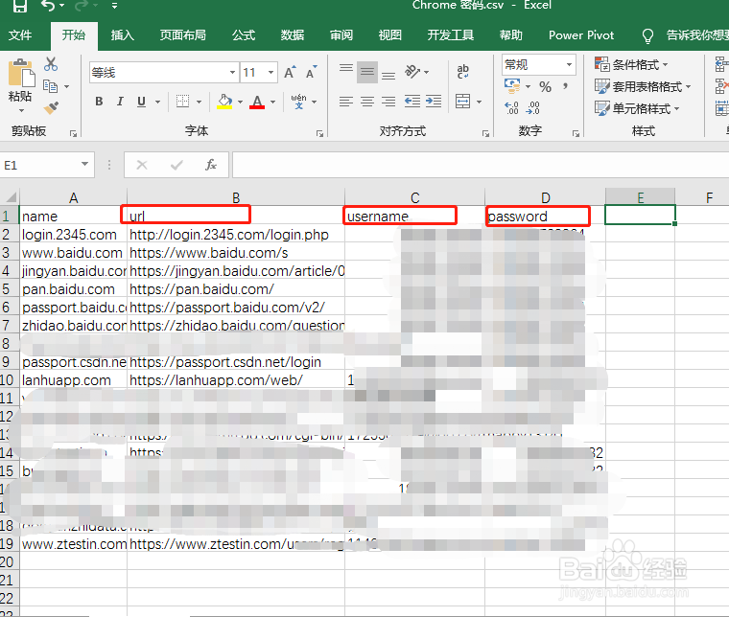
Task: Click into the formula bar
Action: point(481,165)
